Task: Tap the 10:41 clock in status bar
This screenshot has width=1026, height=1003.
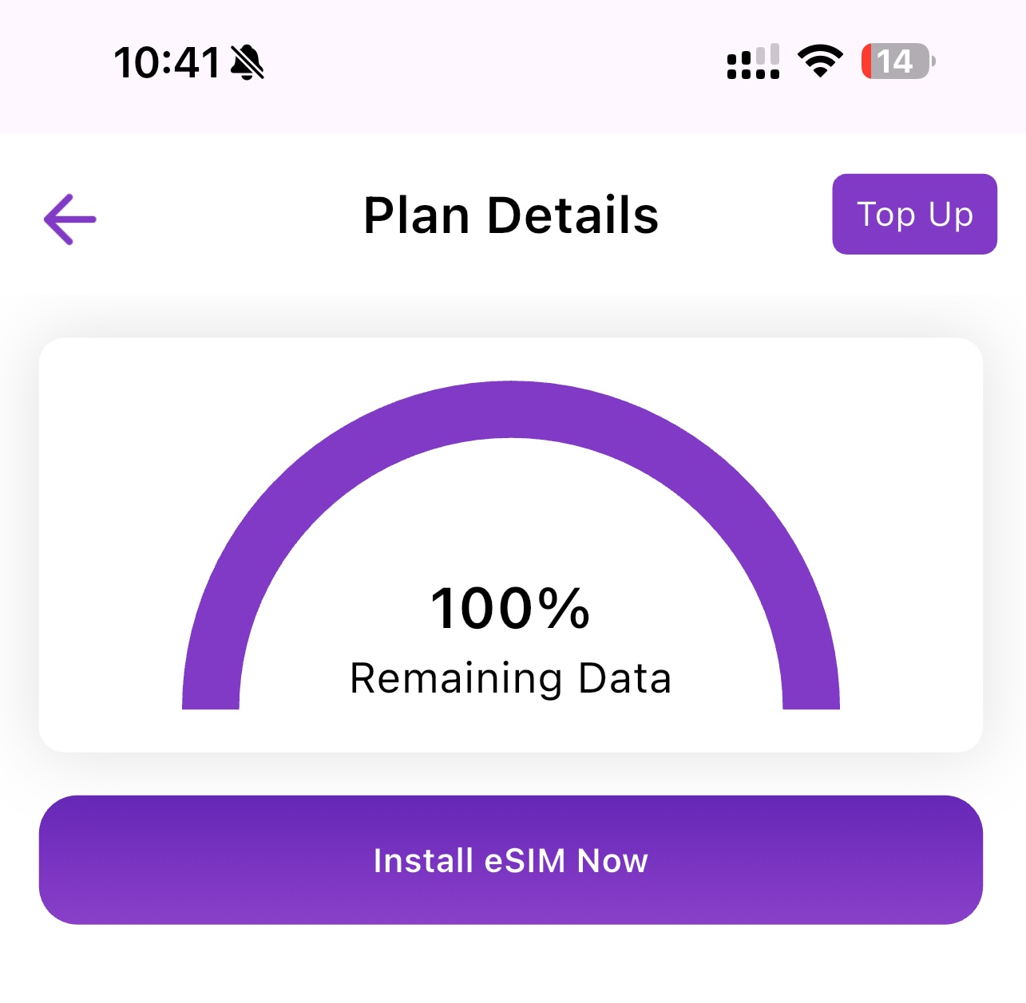Action: 166,62
